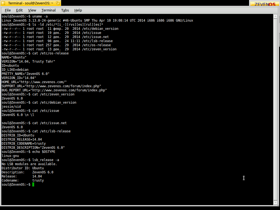Open the File menu
Screen dimensions: 280x210
[8, 10]
